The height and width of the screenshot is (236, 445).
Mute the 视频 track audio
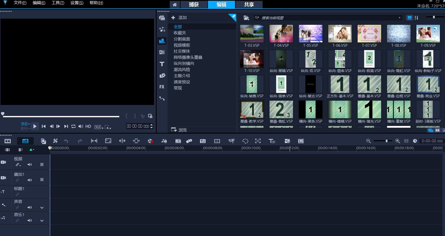click(x=30, y=165)
